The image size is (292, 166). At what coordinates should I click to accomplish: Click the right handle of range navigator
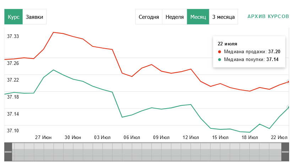point(285,151)
